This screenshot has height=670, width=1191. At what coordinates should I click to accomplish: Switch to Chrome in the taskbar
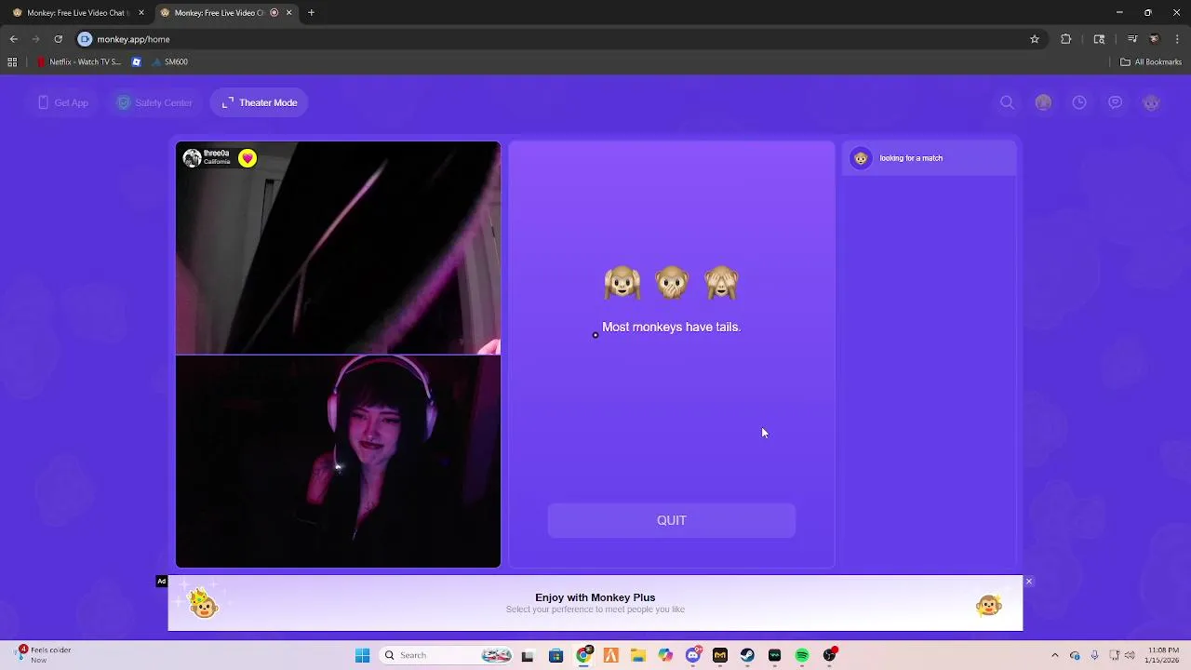coord(583,655)
